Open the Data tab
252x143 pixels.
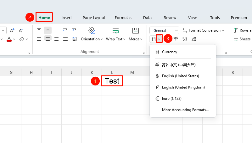(147, 18)
